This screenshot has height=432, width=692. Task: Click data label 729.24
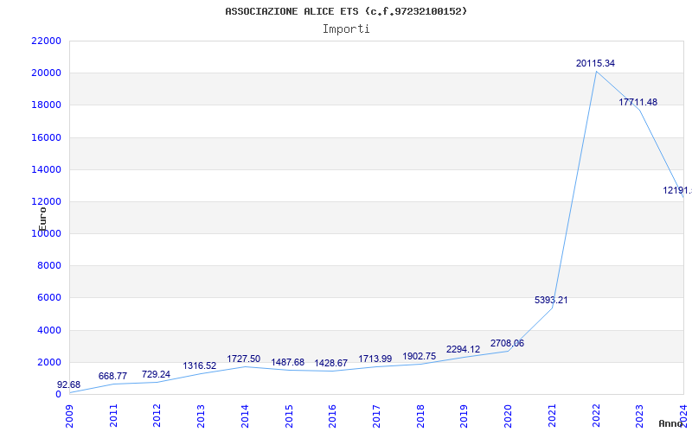(156, 374)
